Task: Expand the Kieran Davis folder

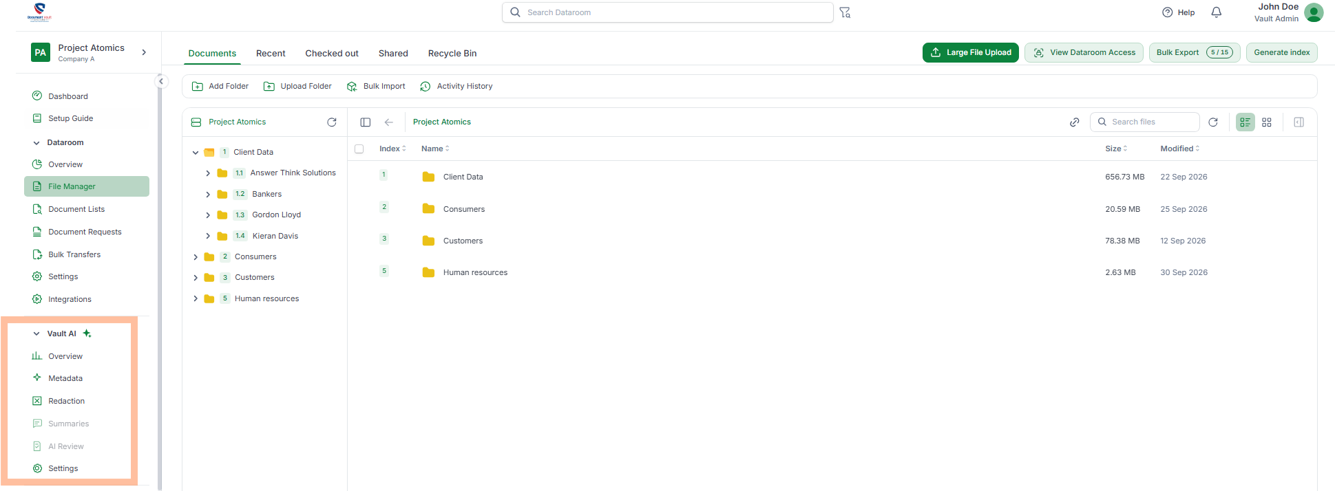Action: coord(208,236)
